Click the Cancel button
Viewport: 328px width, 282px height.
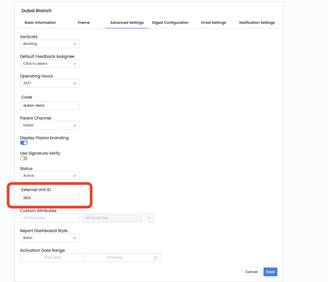point(251,272)
